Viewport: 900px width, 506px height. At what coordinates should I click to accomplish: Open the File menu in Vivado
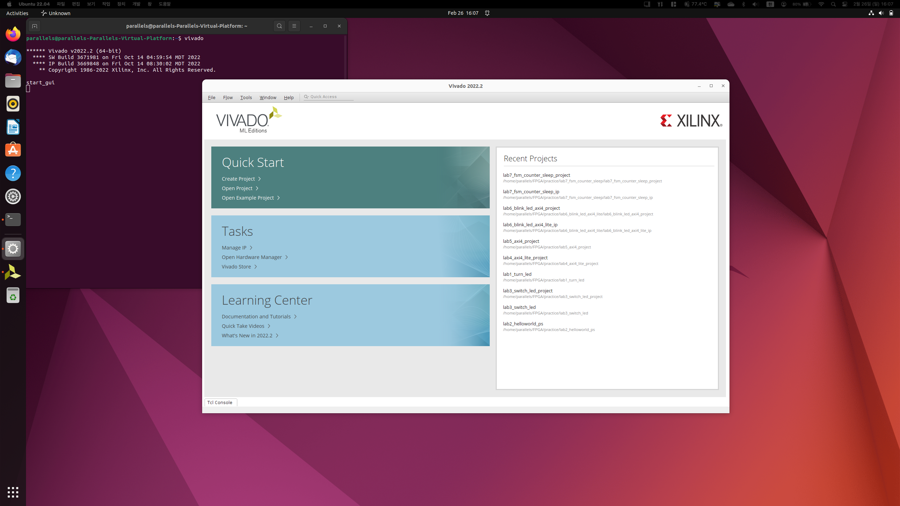click(212, 97)
